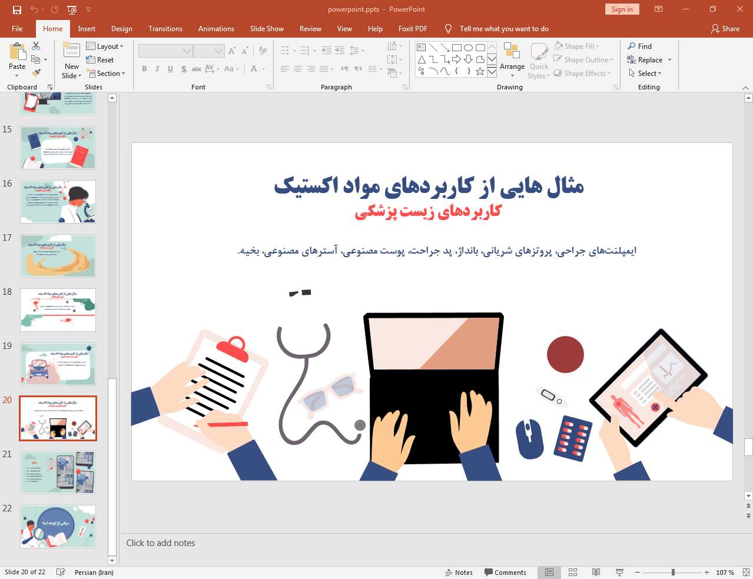Decrease font size with the small A icon
753x579 pixels.
245,51
